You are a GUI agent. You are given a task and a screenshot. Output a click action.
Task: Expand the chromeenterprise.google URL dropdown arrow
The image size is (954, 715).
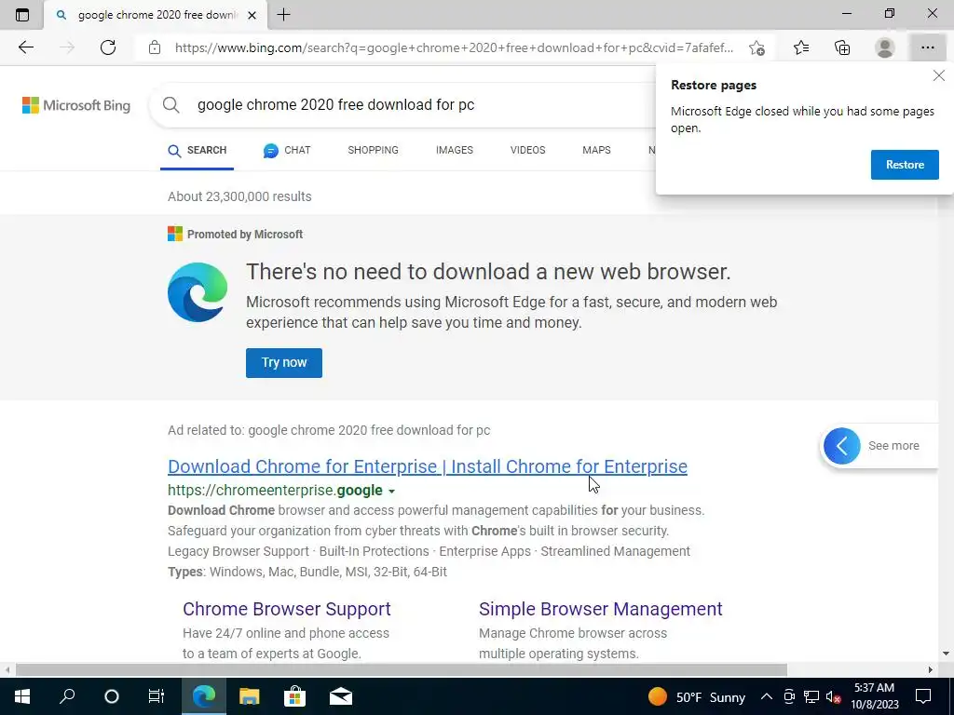392,492
